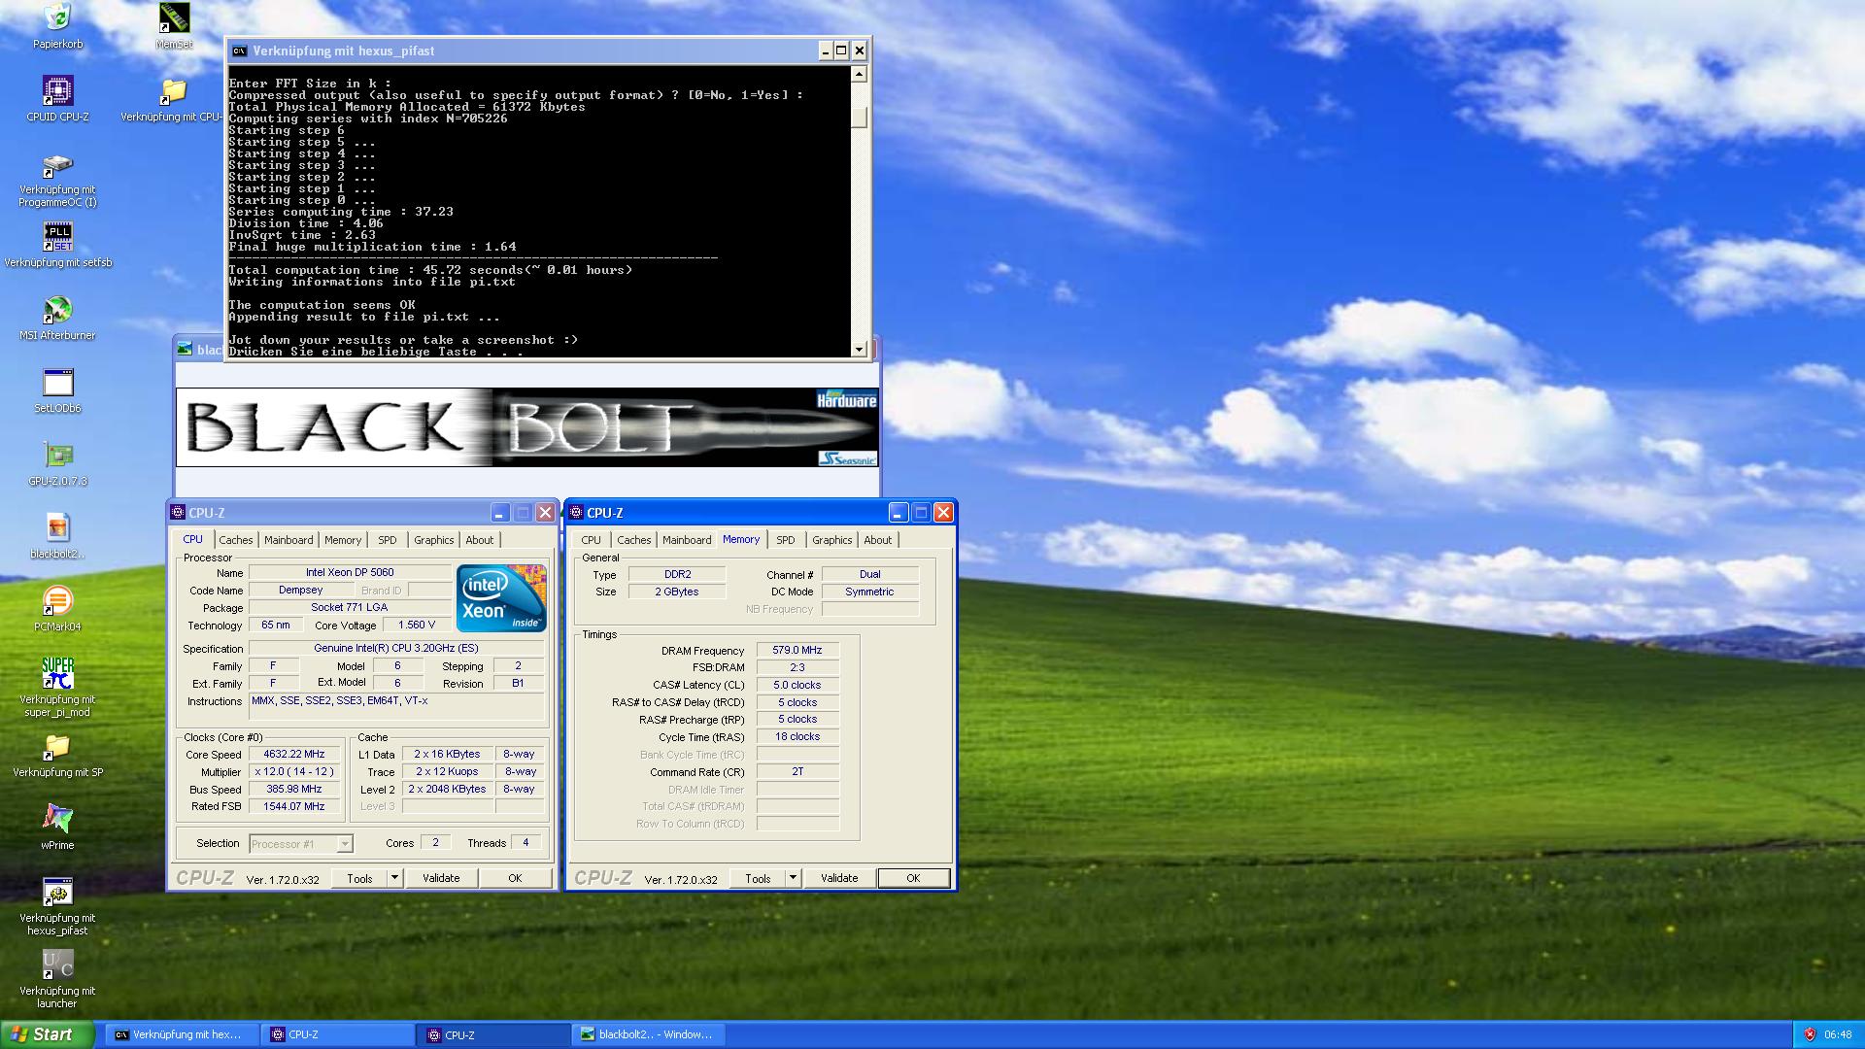Click the taskbar clock showing 06:48
The height and width of the screenshot is (1049, 1865).
(x=1838, y=1034)
